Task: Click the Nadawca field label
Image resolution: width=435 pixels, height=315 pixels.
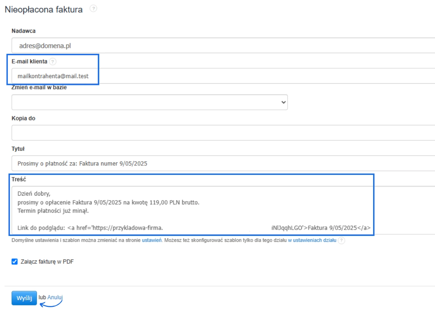Action: pyautogui.click(x=24, y=31)
